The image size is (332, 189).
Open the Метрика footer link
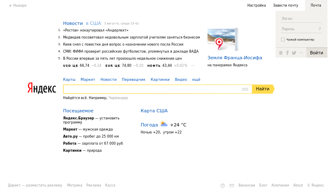75,185
